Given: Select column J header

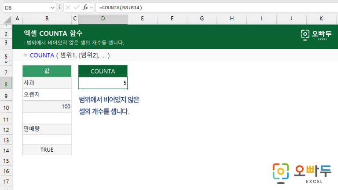Looking at the screenshot, I should pos(291,19).
